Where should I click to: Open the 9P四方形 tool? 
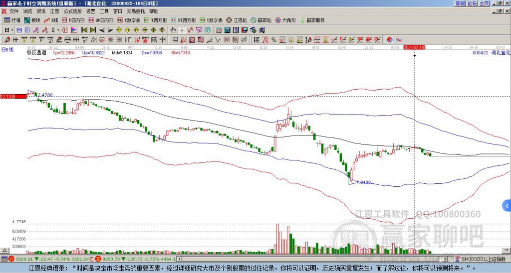pos(101,20)
